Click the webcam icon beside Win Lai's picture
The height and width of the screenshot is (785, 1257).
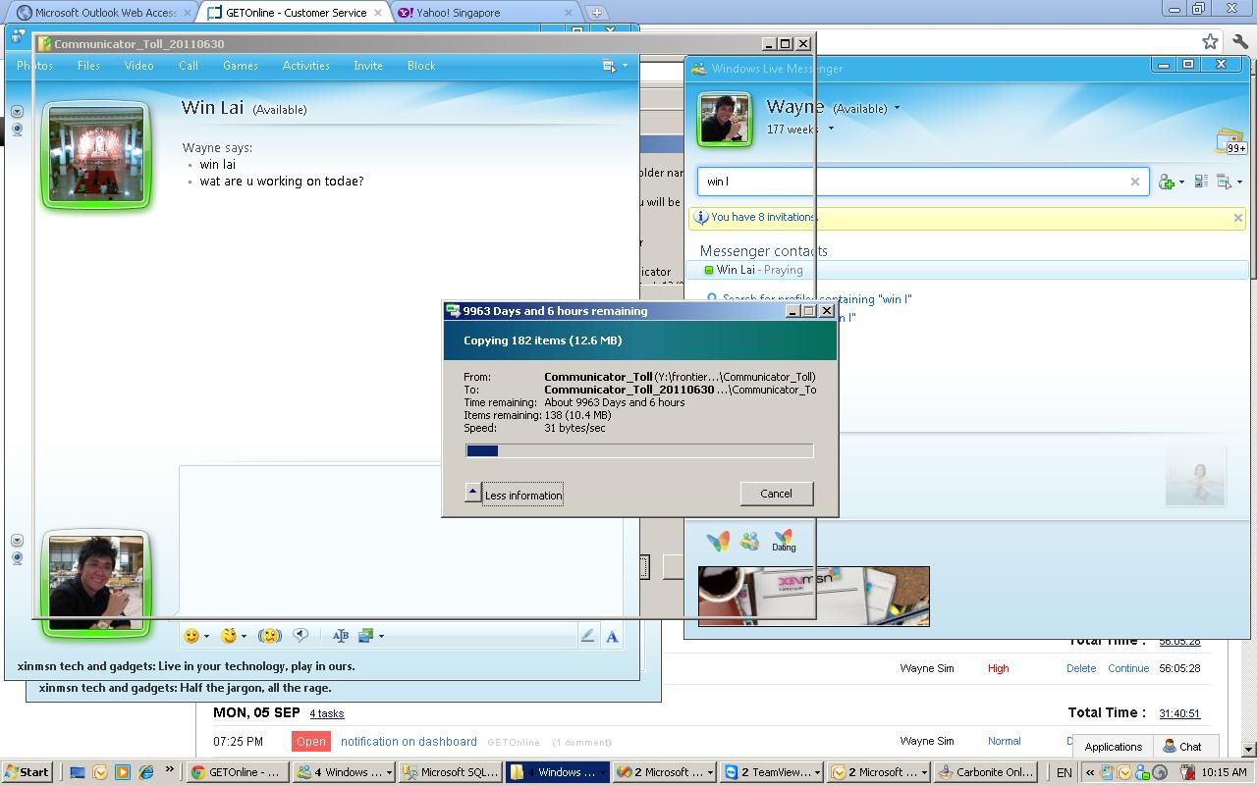(x=17, y=130)
